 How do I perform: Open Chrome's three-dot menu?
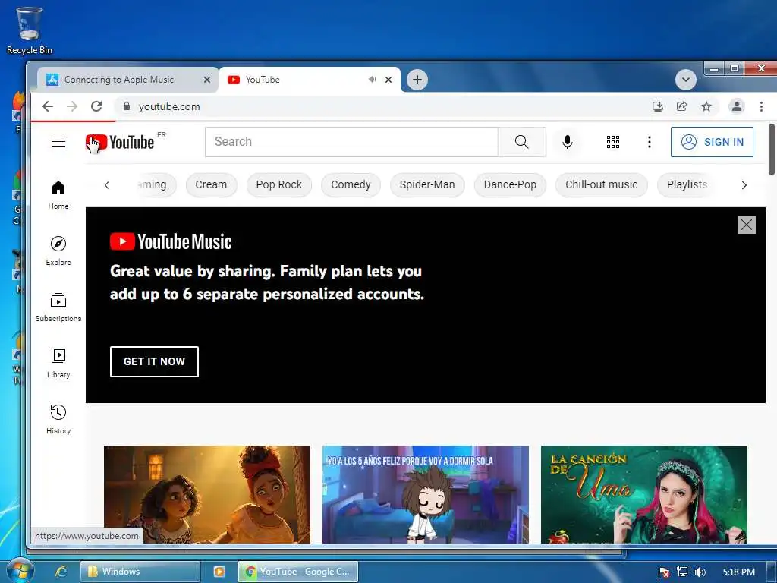(761, 106)
